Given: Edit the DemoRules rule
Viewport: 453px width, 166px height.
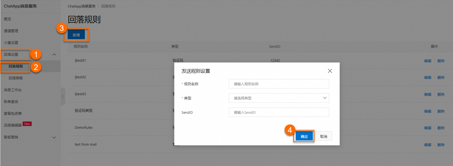Looking at the screenshot, I should (427, 128).
